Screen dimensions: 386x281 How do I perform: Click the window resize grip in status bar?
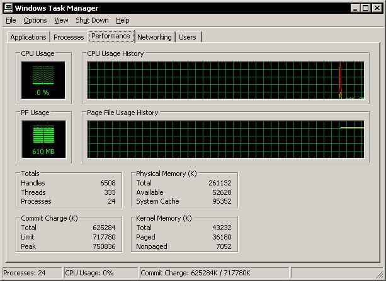point(379,274)
